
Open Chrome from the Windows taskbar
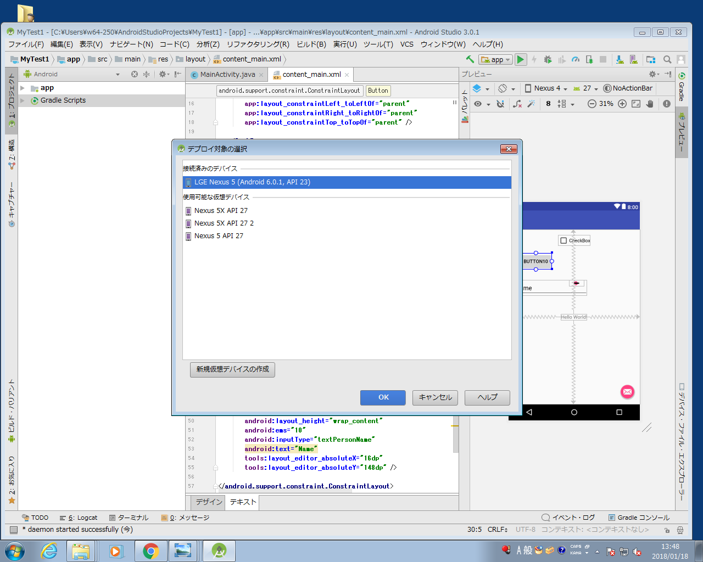tap(150, 550)
